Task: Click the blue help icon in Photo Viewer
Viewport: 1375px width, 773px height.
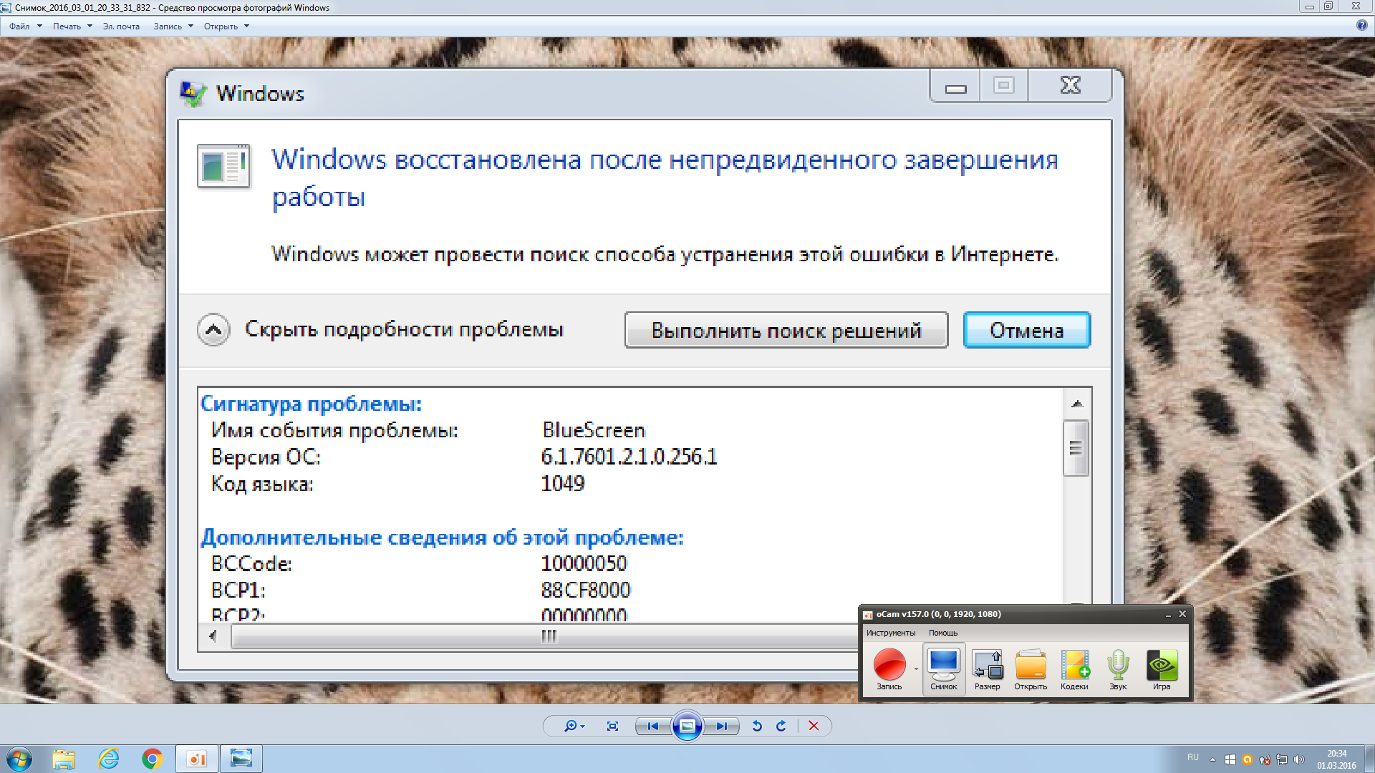Action: [x=1361, y=26]
